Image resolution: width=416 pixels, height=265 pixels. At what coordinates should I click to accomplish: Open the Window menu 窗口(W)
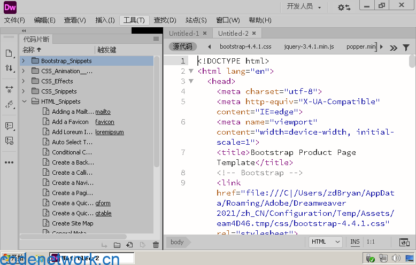tap(228, 20)
